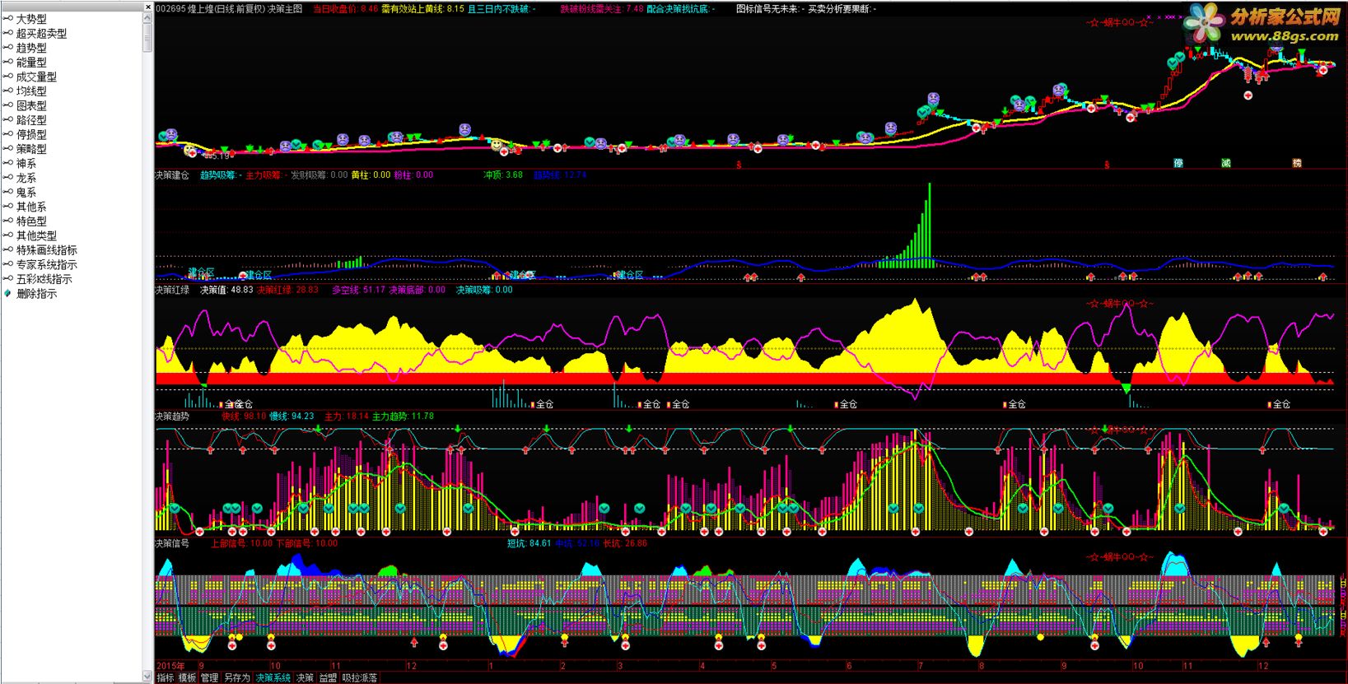This screenshot has width=1348, height=684.
Task: Close the indicator tree panel
Action: tap(147, 6)
